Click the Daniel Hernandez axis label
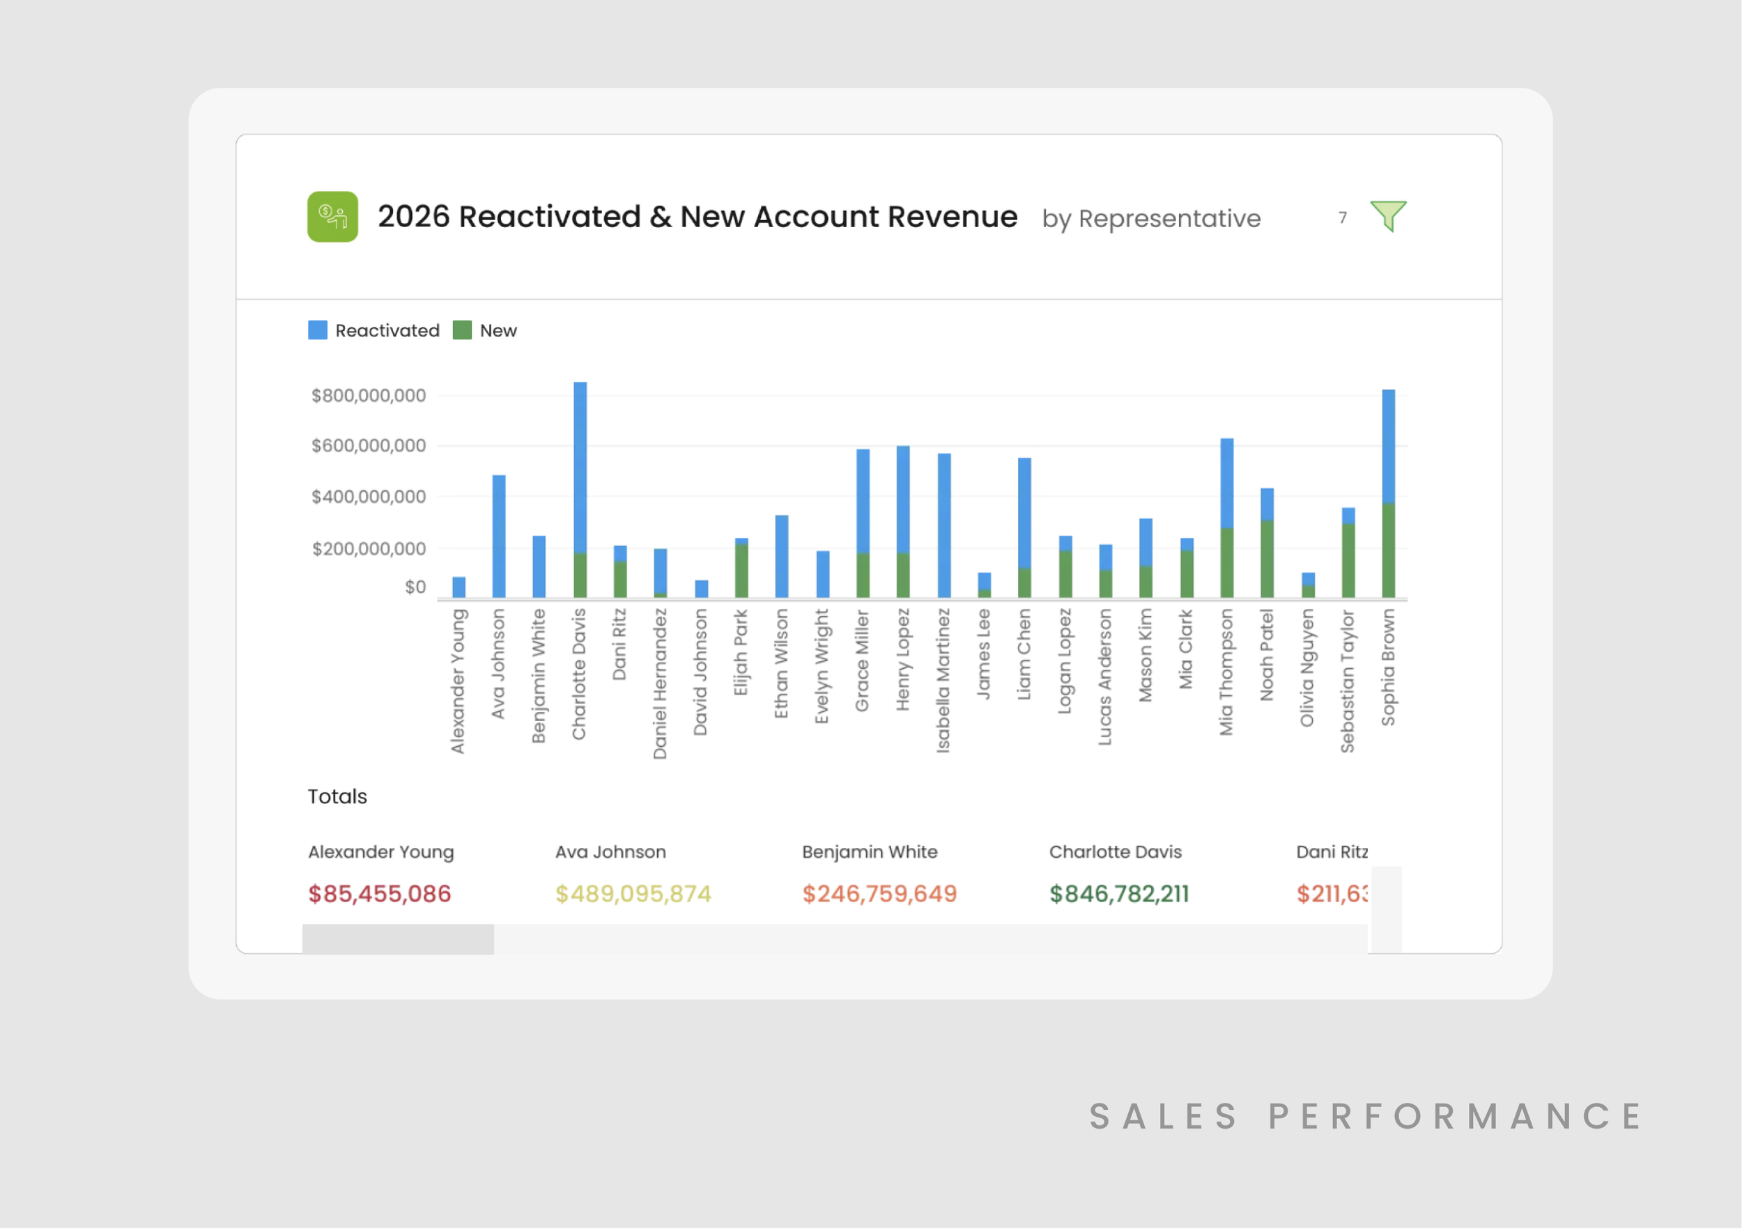The image size is (1742, 1229). [x=660, y=683]
